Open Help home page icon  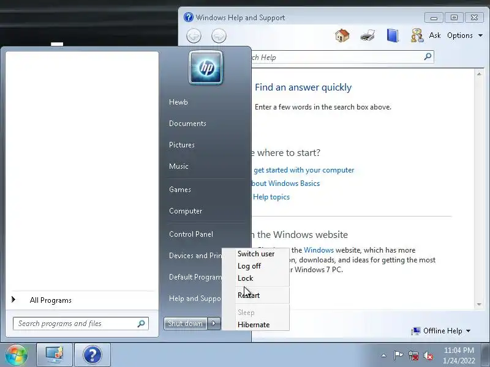[x=342, y=35]
